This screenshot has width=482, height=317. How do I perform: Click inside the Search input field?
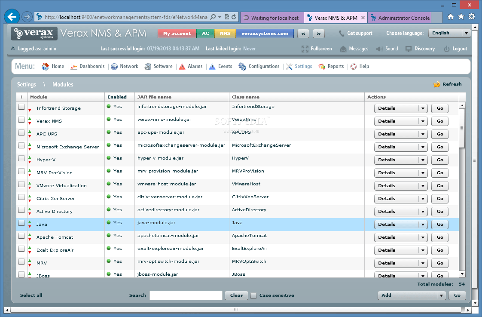pyautogui.click(x=186, y=295)
